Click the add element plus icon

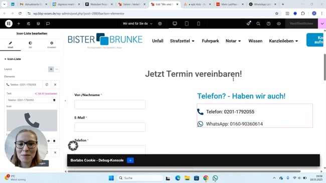coord(19,23)
